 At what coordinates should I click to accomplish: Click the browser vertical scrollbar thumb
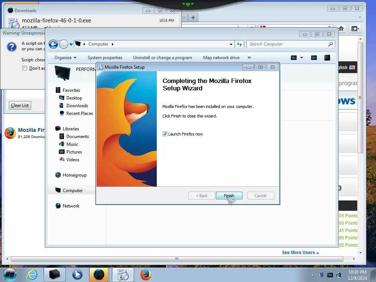tap(360, 98)
